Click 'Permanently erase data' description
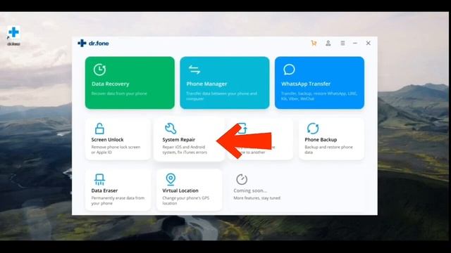Viewport: 451px width, 253px height. (x=118, y=201)
